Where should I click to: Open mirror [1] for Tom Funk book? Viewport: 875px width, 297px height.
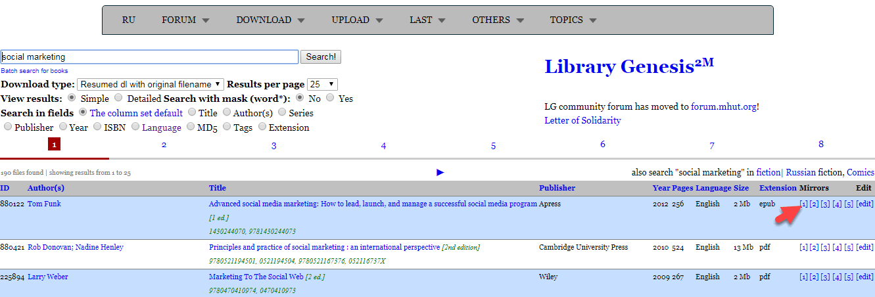click(x=803, y=204)
